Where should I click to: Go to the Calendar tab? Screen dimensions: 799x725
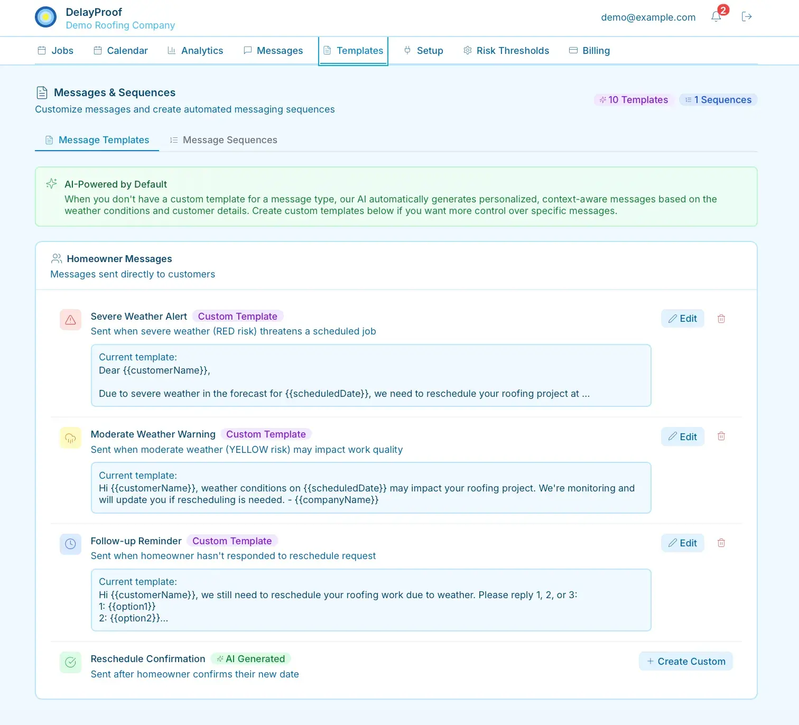point(121,51)
